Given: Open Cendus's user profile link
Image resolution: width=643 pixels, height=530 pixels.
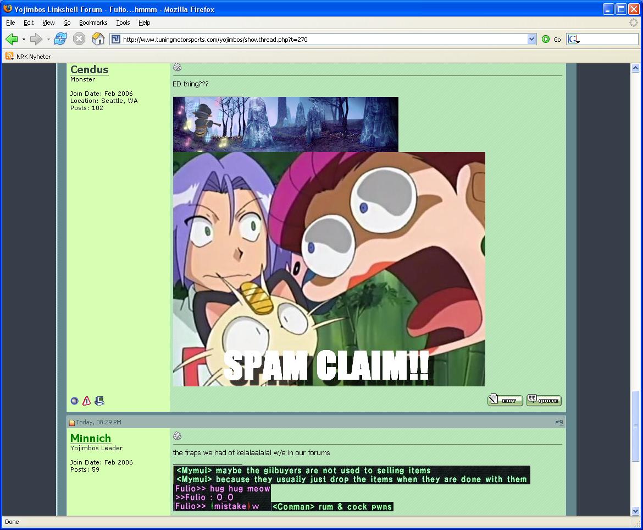Looking at the screenshot, I should point(89,69).
